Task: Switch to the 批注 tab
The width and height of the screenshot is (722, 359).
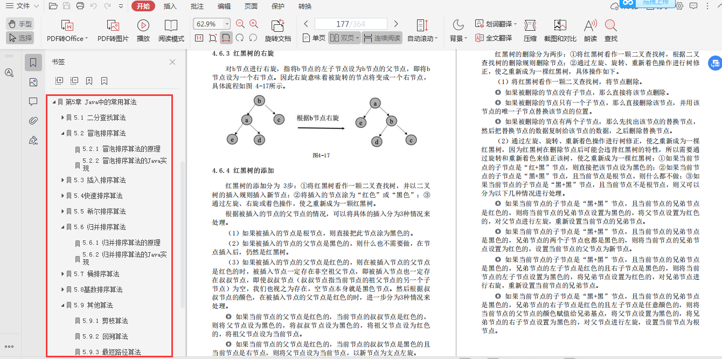Action: 197,6
